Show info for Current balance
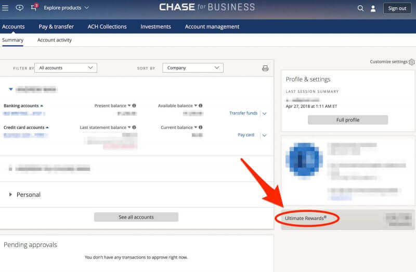416x272 pixels. pyautogui.click(x=201, y=127)
